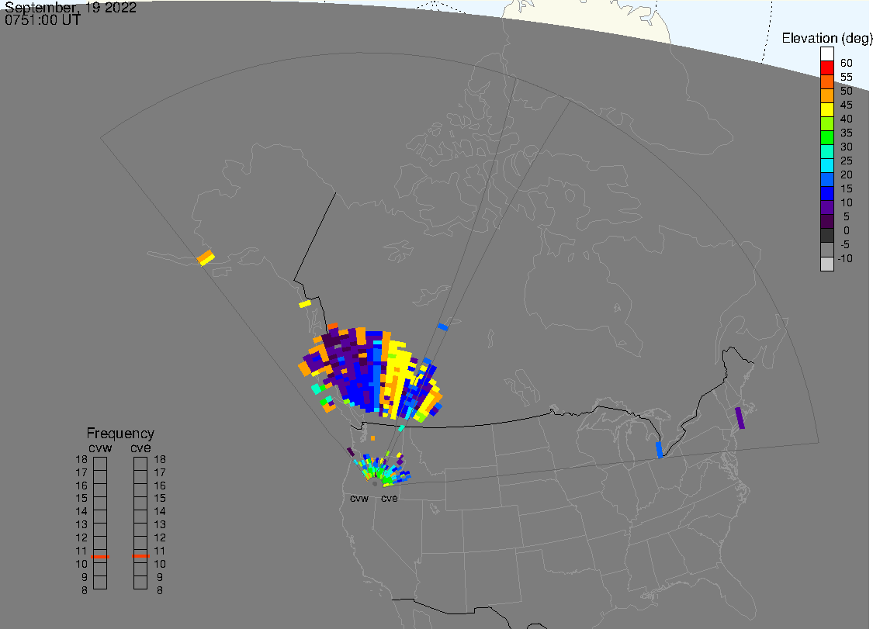Click the orange echo cell near Alaska Peninsula
The height and width of the screenshot is (629, 873).
206,257
